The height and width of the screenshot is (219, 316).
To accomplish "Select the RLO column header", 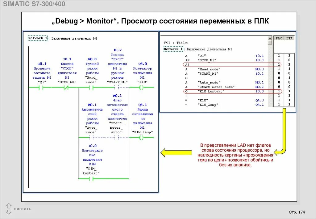I will pyautogui.click(x=279, y=38).
